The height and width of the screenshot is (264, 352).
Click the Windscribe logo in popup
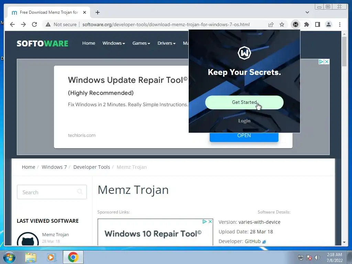click(x=244, y=53)
